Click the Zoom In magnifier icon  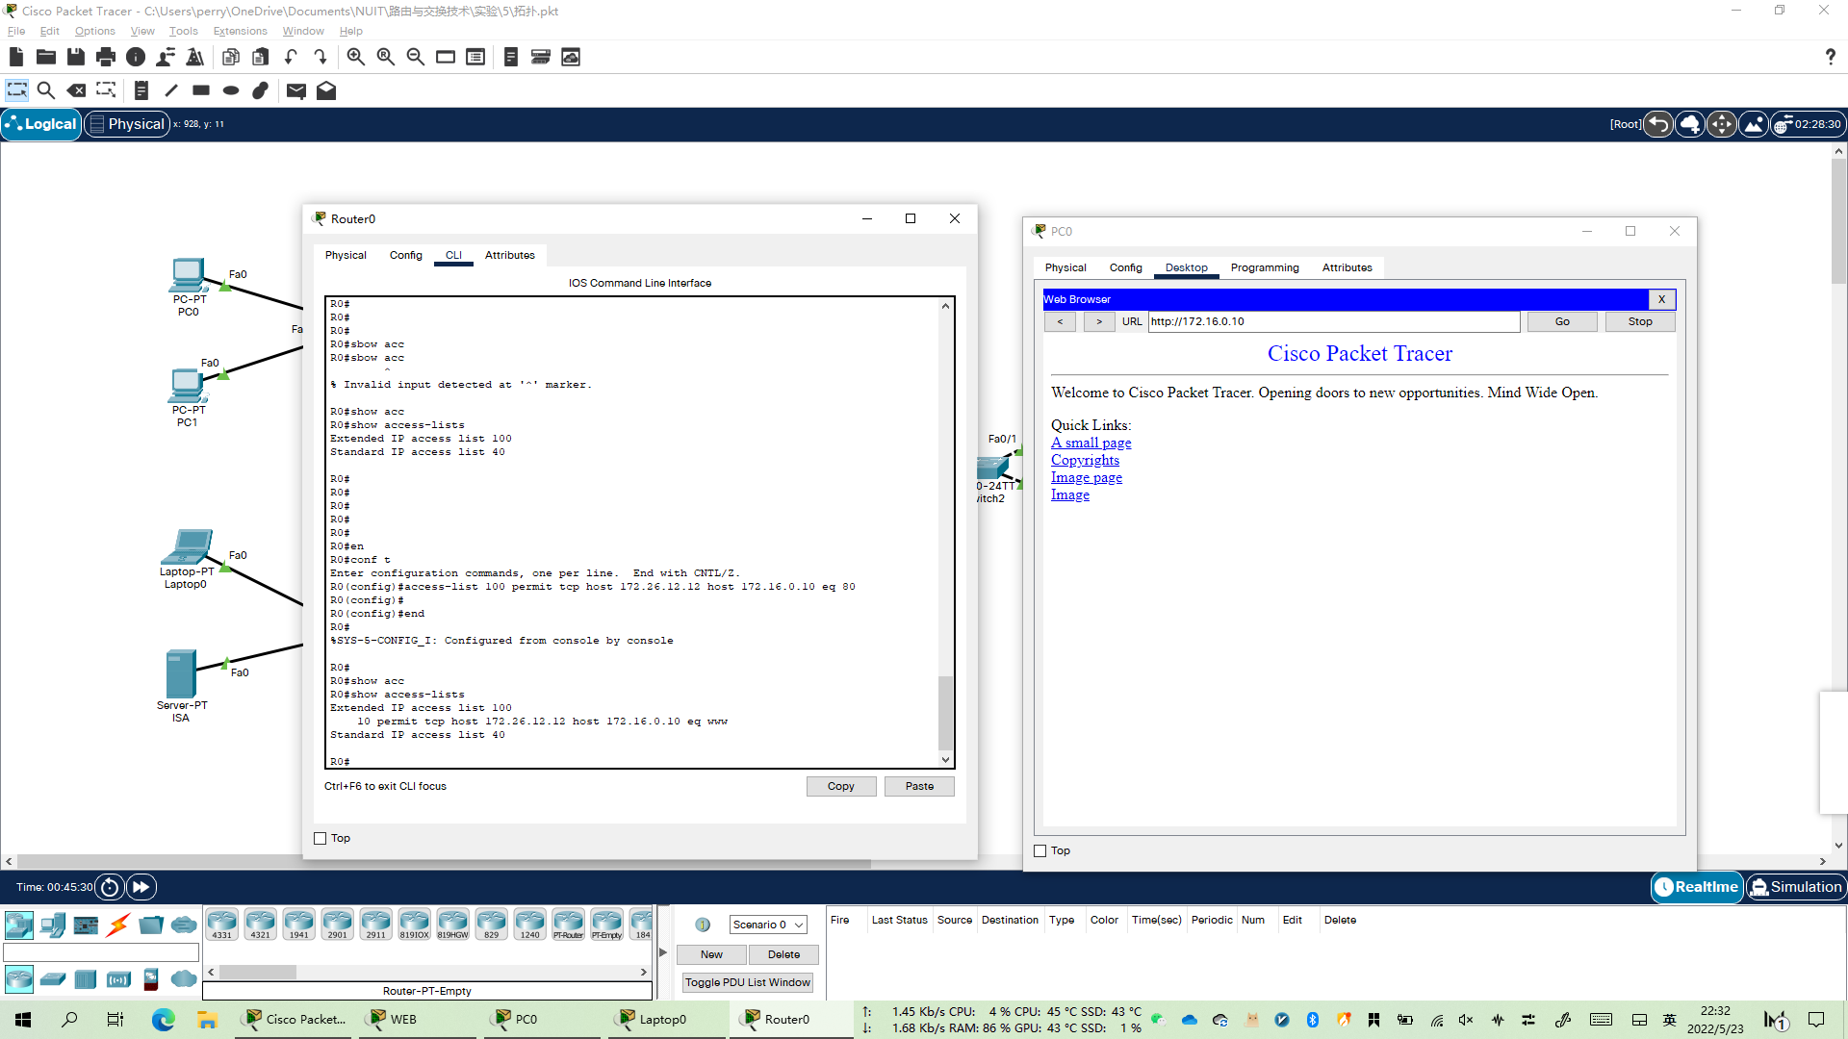pos(355,57)
